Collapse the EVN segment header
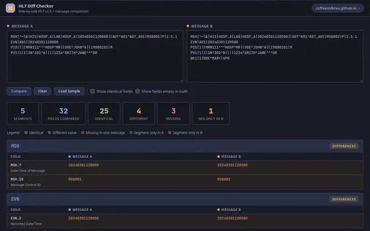The height and width of the screenshot is (231, 370). 185,199
